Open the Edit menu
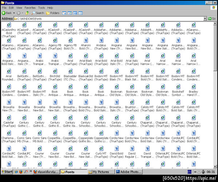The height and width of the screenshot is (182, 218). pos(11,8)
